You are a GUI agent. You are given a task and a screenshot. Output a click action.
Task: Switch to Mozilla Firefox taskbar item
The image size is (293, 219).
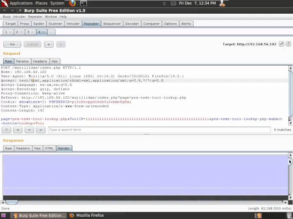coord(87,215)
